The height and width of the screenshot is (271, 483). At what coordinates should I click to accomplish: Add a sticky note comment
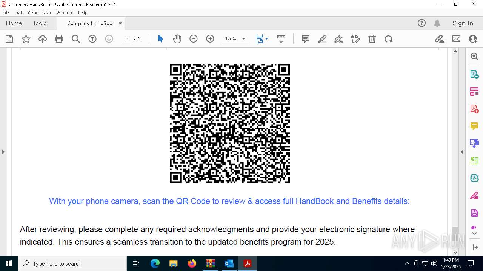click(306, 39)
